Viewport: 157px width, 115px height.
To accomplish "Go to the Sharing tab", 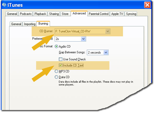I will (54, 14).
